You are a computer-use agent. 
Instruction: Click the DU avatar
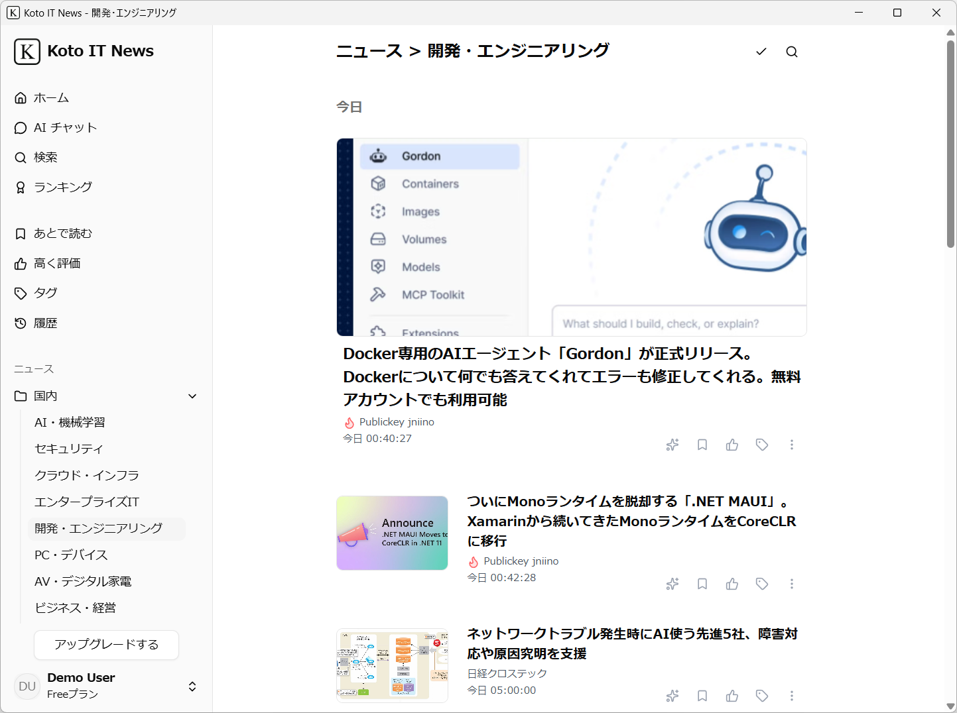27,686
